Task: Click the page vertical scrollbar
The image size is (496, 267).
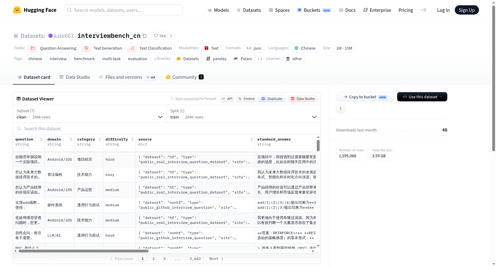Action: tap(494, 78)
